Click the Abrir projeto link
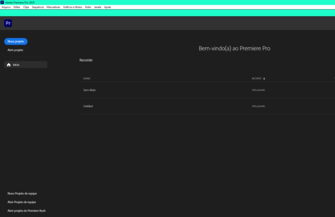This screenshot has width=335, height=217. pos(15,50)
